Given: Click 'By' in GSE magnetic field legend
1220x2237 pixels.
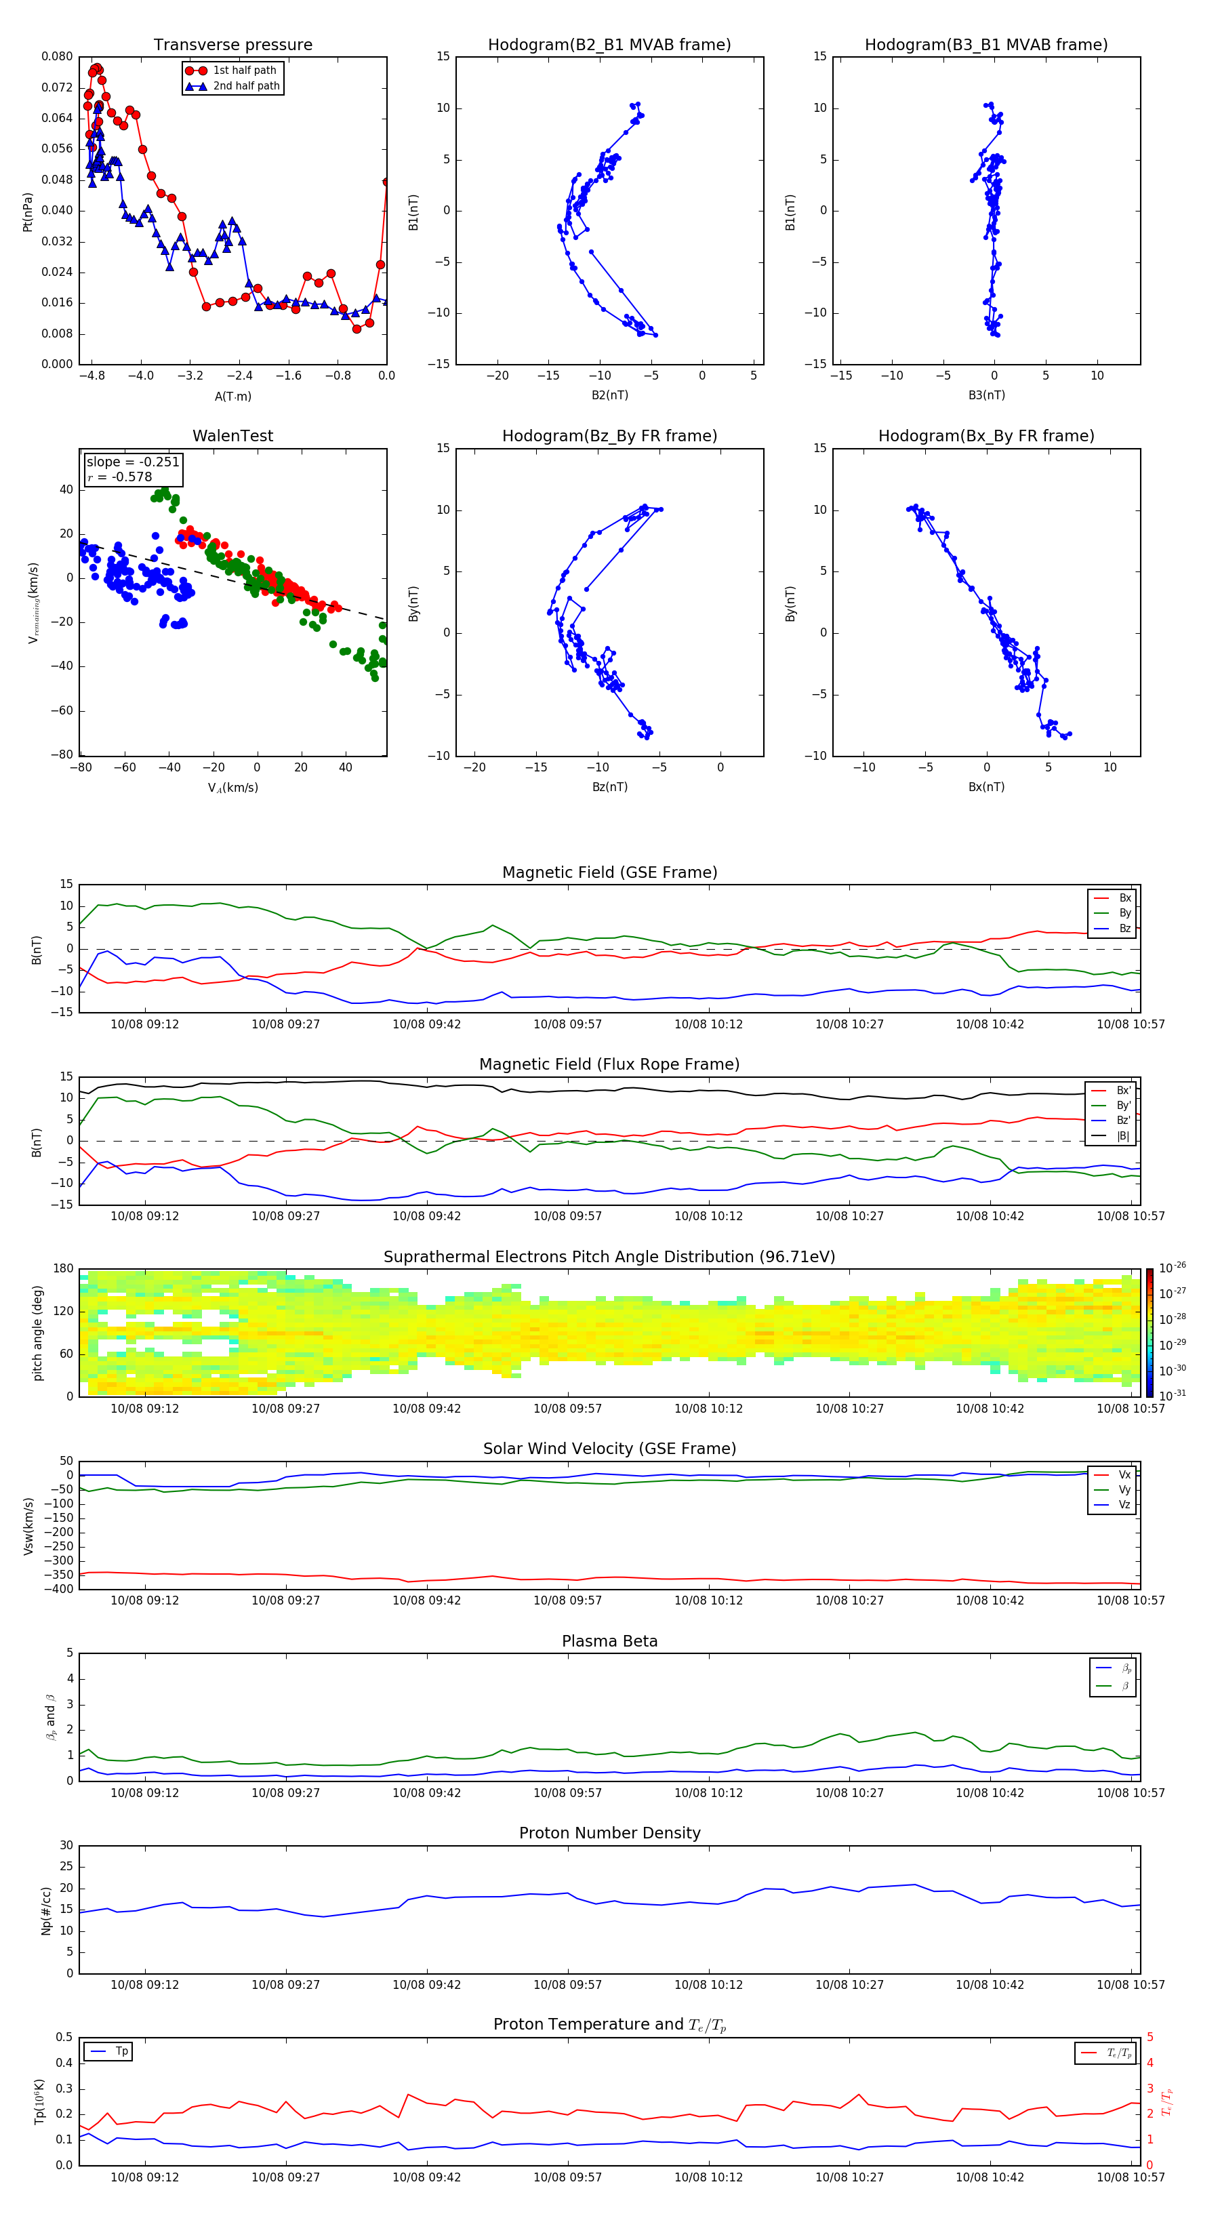Looking at the screenshot, I should tap(1112, 912).
